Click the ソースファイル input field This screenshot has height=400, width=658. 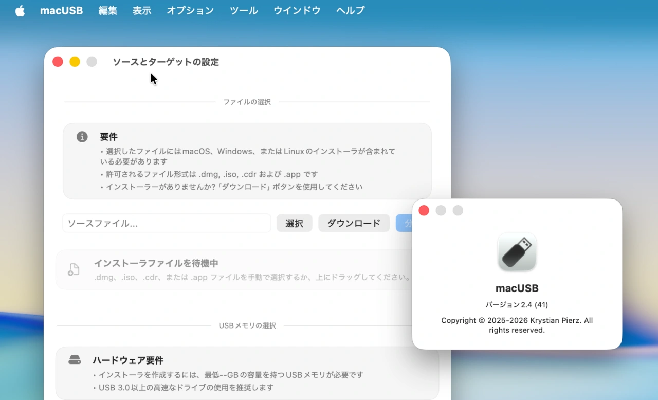167,223
